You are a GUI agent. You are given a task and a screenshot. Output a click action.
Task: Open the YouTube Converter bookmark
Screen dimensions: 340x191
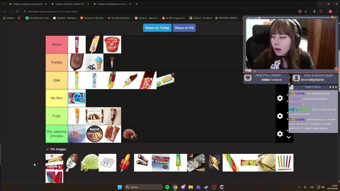coord(119,18)
